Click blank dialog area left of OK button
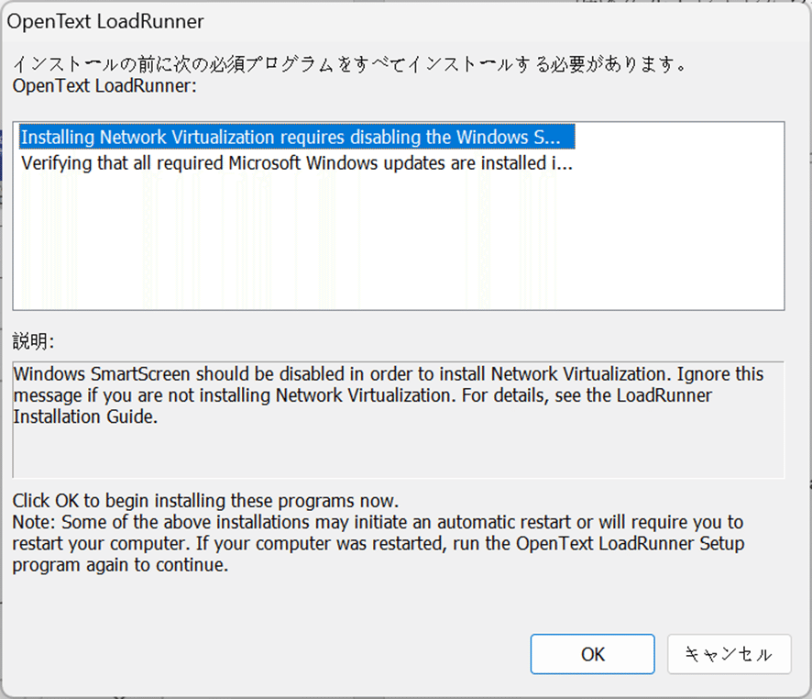This screenshot has width=812, height=699. pyautogui.click(x=269, y=654)
